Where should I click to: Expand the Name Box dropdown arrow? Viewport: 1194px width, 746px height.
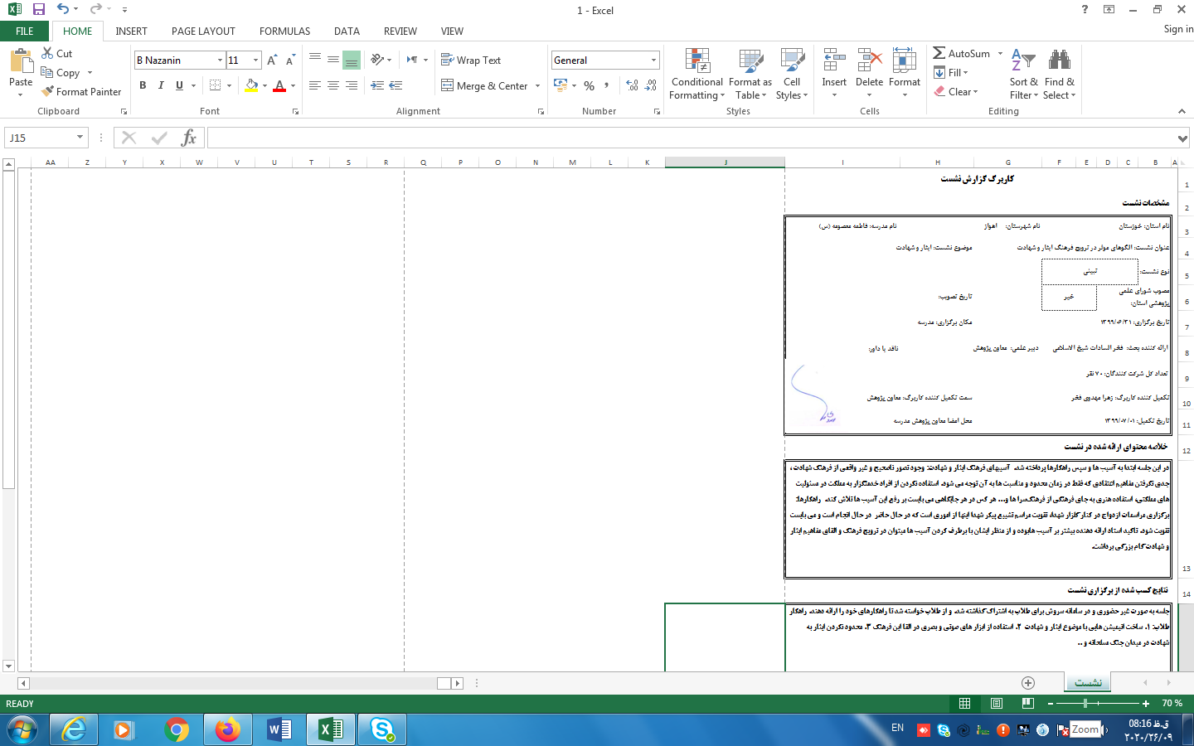(x=80, y=138)
